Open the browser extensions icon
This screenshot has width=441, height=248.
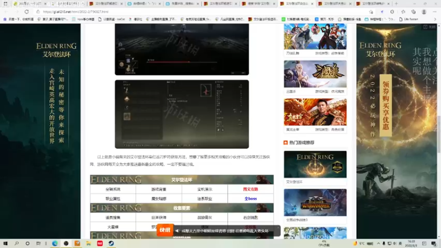(392, 12)
